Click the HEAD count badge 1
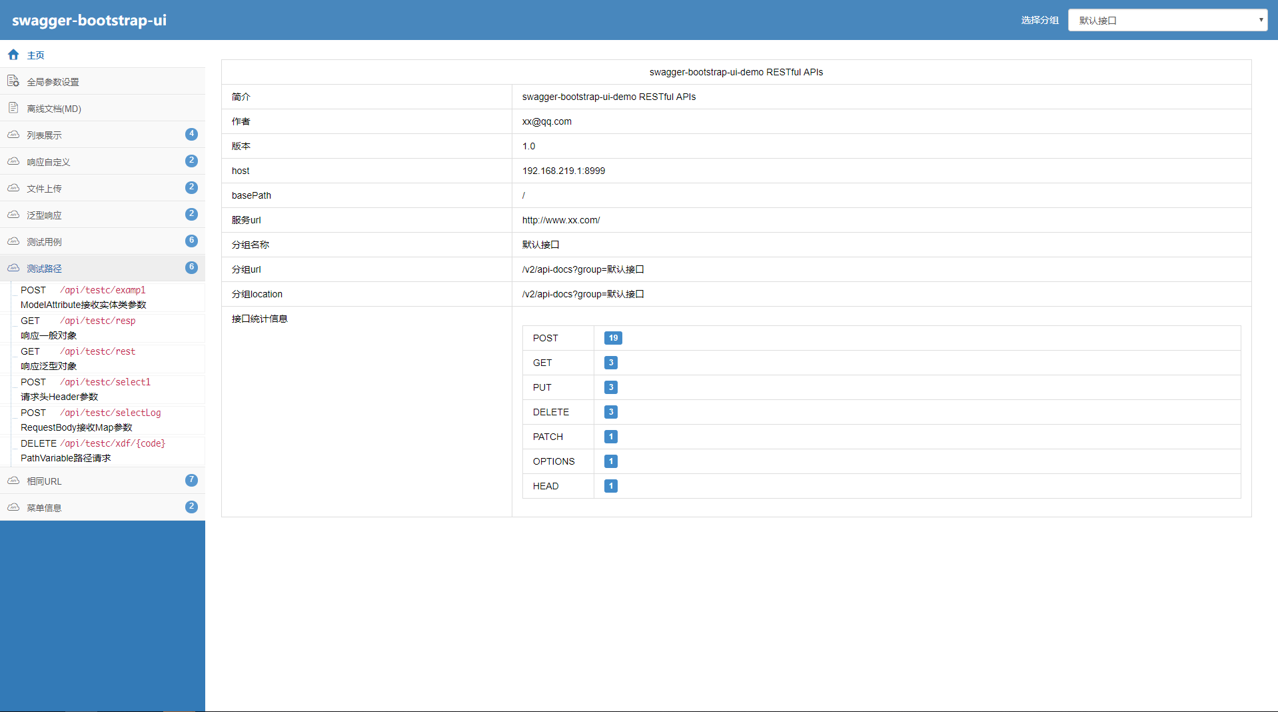1278x712 pixels. [611, 486]
